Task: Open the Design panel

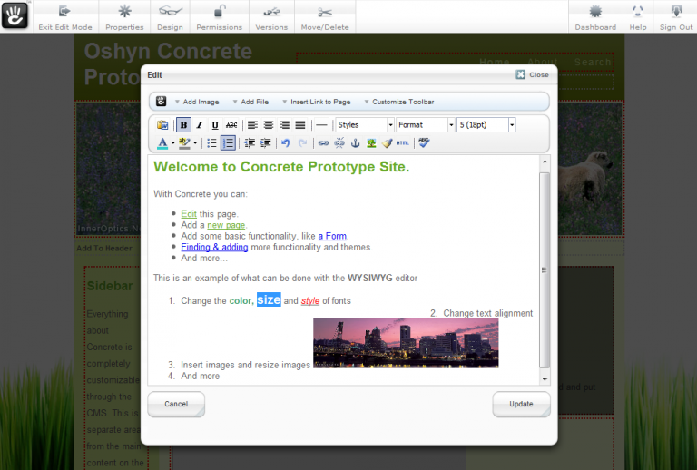Action: [x=171, y=17]
